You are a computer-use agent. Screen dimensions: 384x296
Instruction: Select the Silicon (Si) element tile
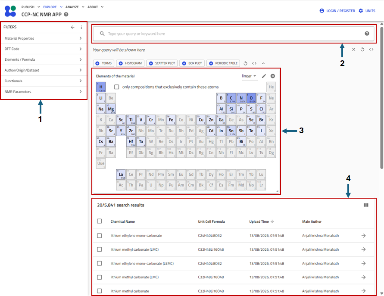click(x=231, y=109)
